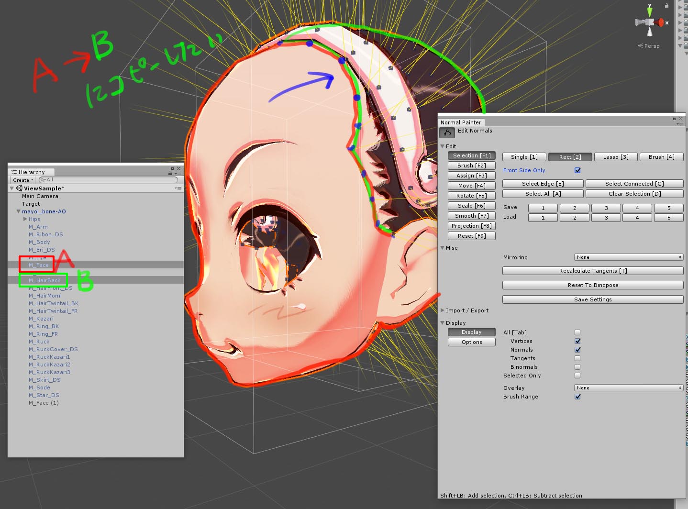The image size is (688, 509).
Task: Click Persp to switch camera projection mode
Action: (x=650, y=45)
